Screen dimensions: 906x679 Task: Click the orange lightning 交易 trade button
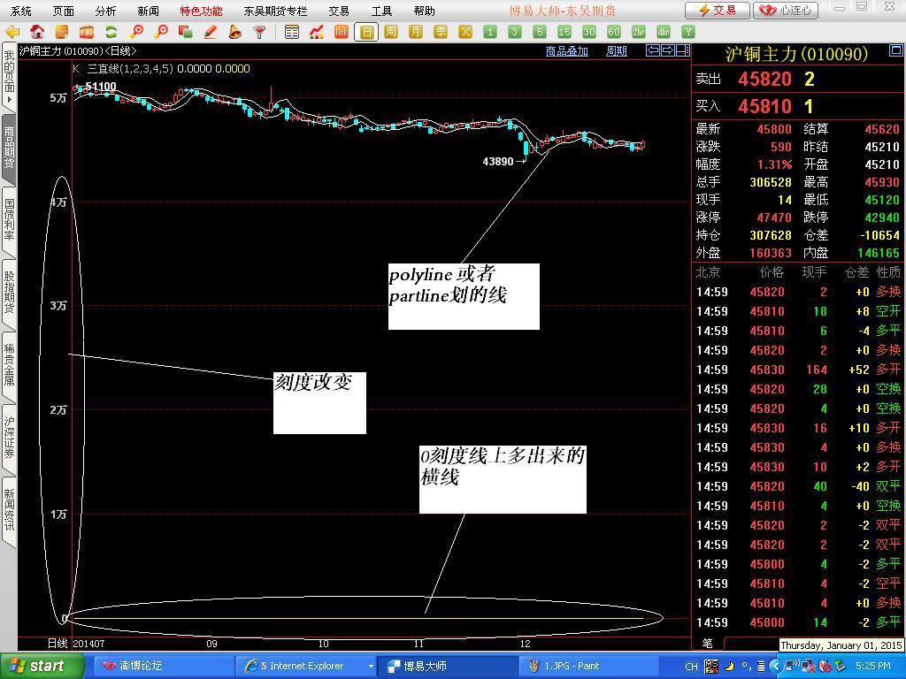click(717, 11)
